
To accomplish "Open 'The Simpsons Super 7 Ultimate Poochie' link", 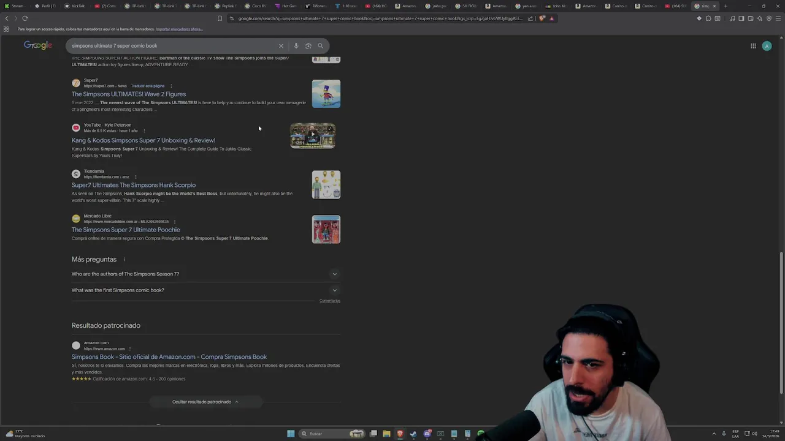I will tap(126, 230).
